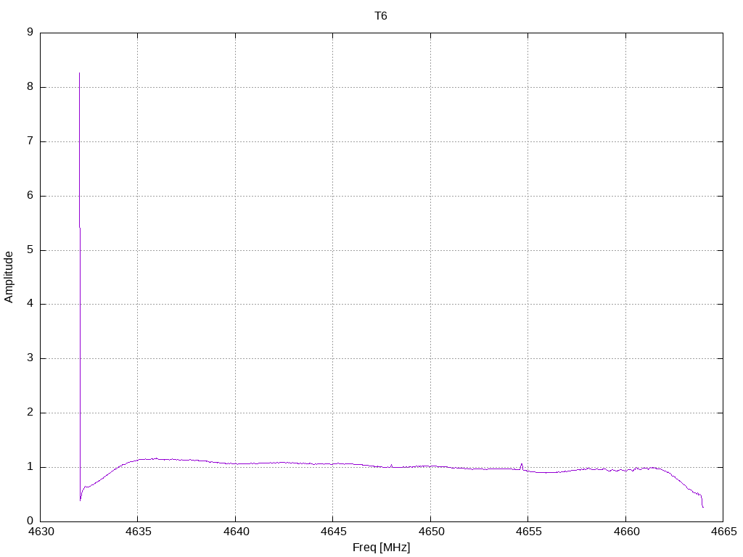Click the x-axis tick label 4660
The width and height of the screenshot is (743, 557).
(x=626, y=532)
